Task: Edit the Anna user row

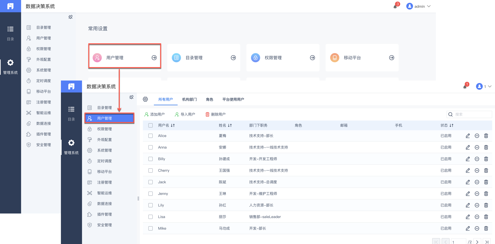Action: click(468, 147)
